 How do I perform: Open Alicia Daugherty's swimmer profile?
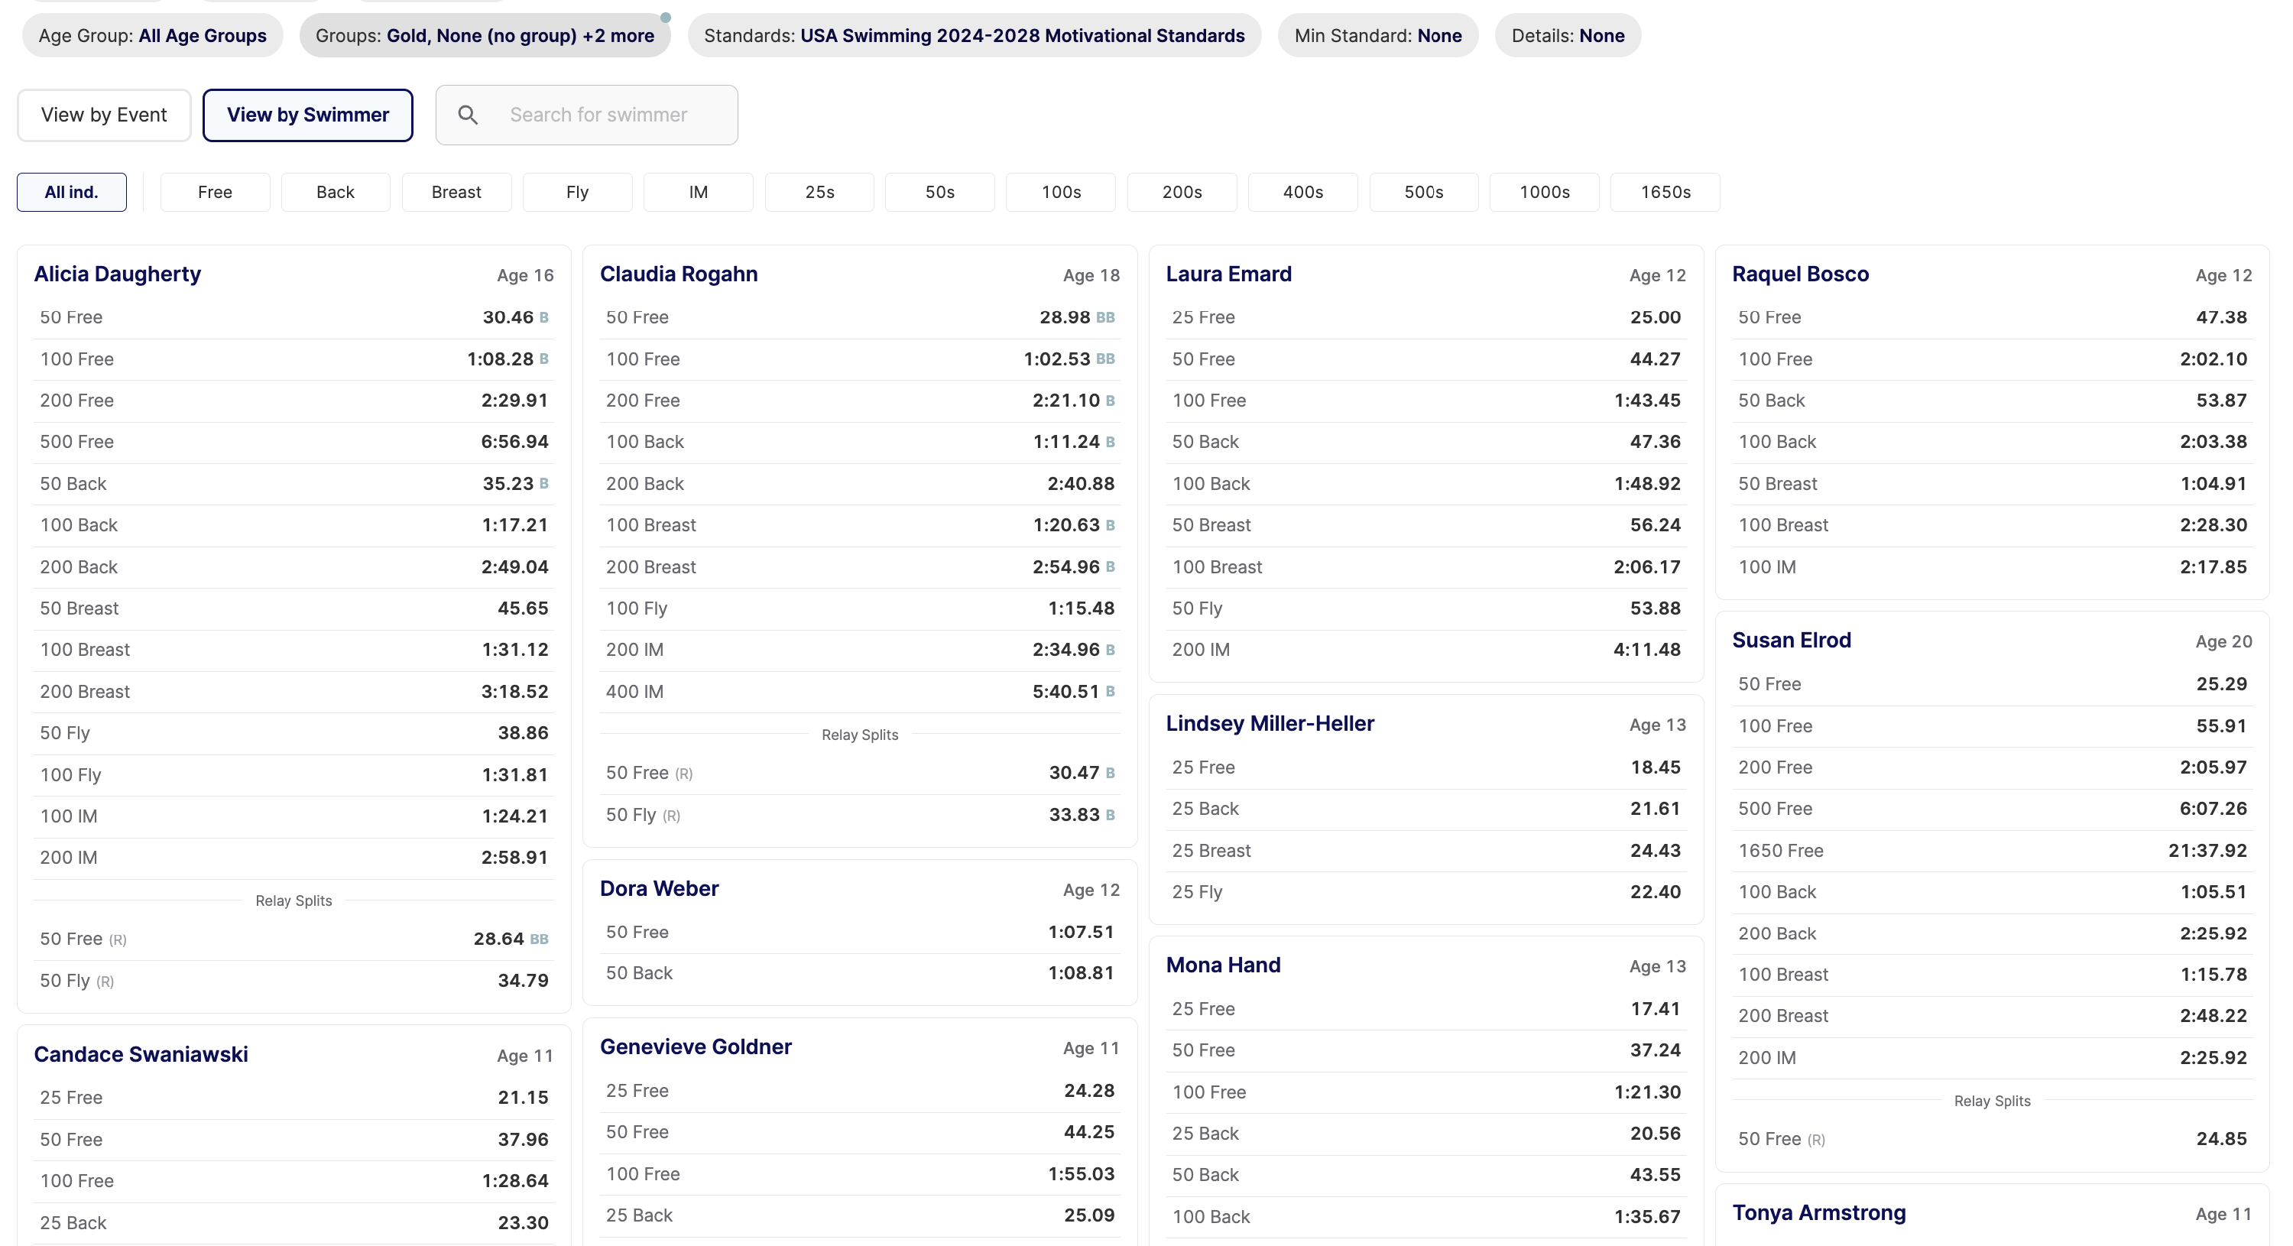(118, 274)
